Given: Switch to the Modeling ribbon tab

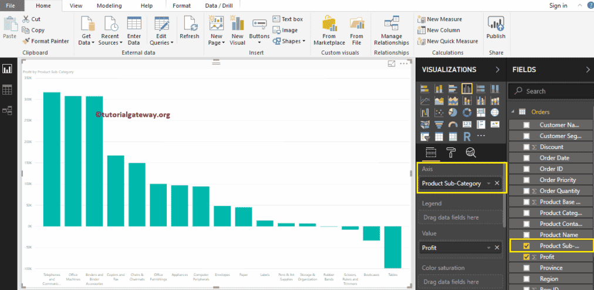Looking at the screenshot, I should click(109, 5).
